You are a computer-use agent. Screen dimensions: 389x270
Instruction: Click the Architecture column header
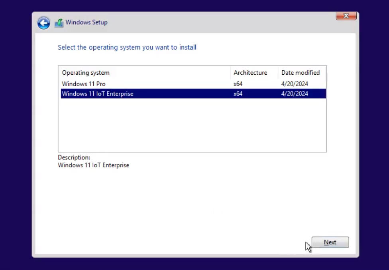click(254, 73)
